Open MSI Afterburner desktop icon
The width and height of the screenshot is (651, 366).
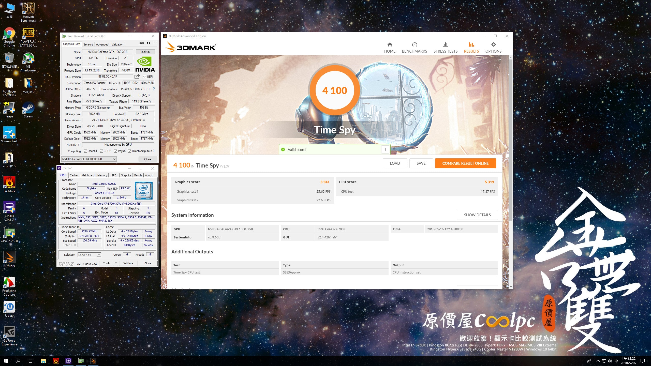click(x=28, y=62)
